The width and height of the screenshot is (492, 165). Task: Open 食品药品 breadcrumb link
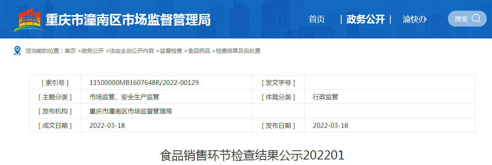[x=199, y=51]
